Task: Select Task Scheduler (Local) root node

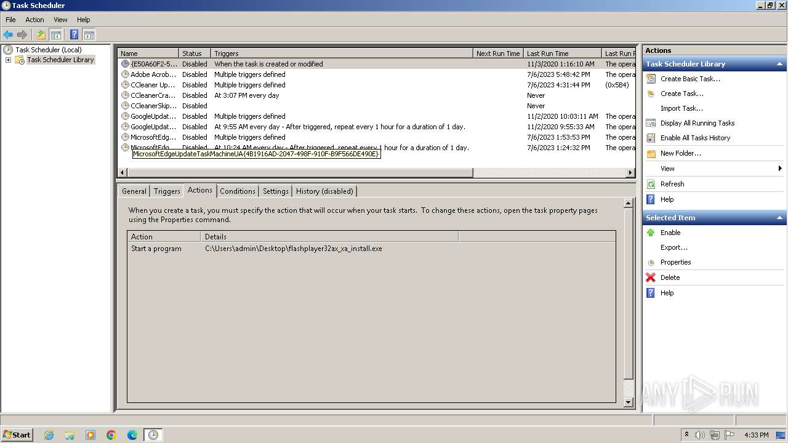Action: click(48, 50)
